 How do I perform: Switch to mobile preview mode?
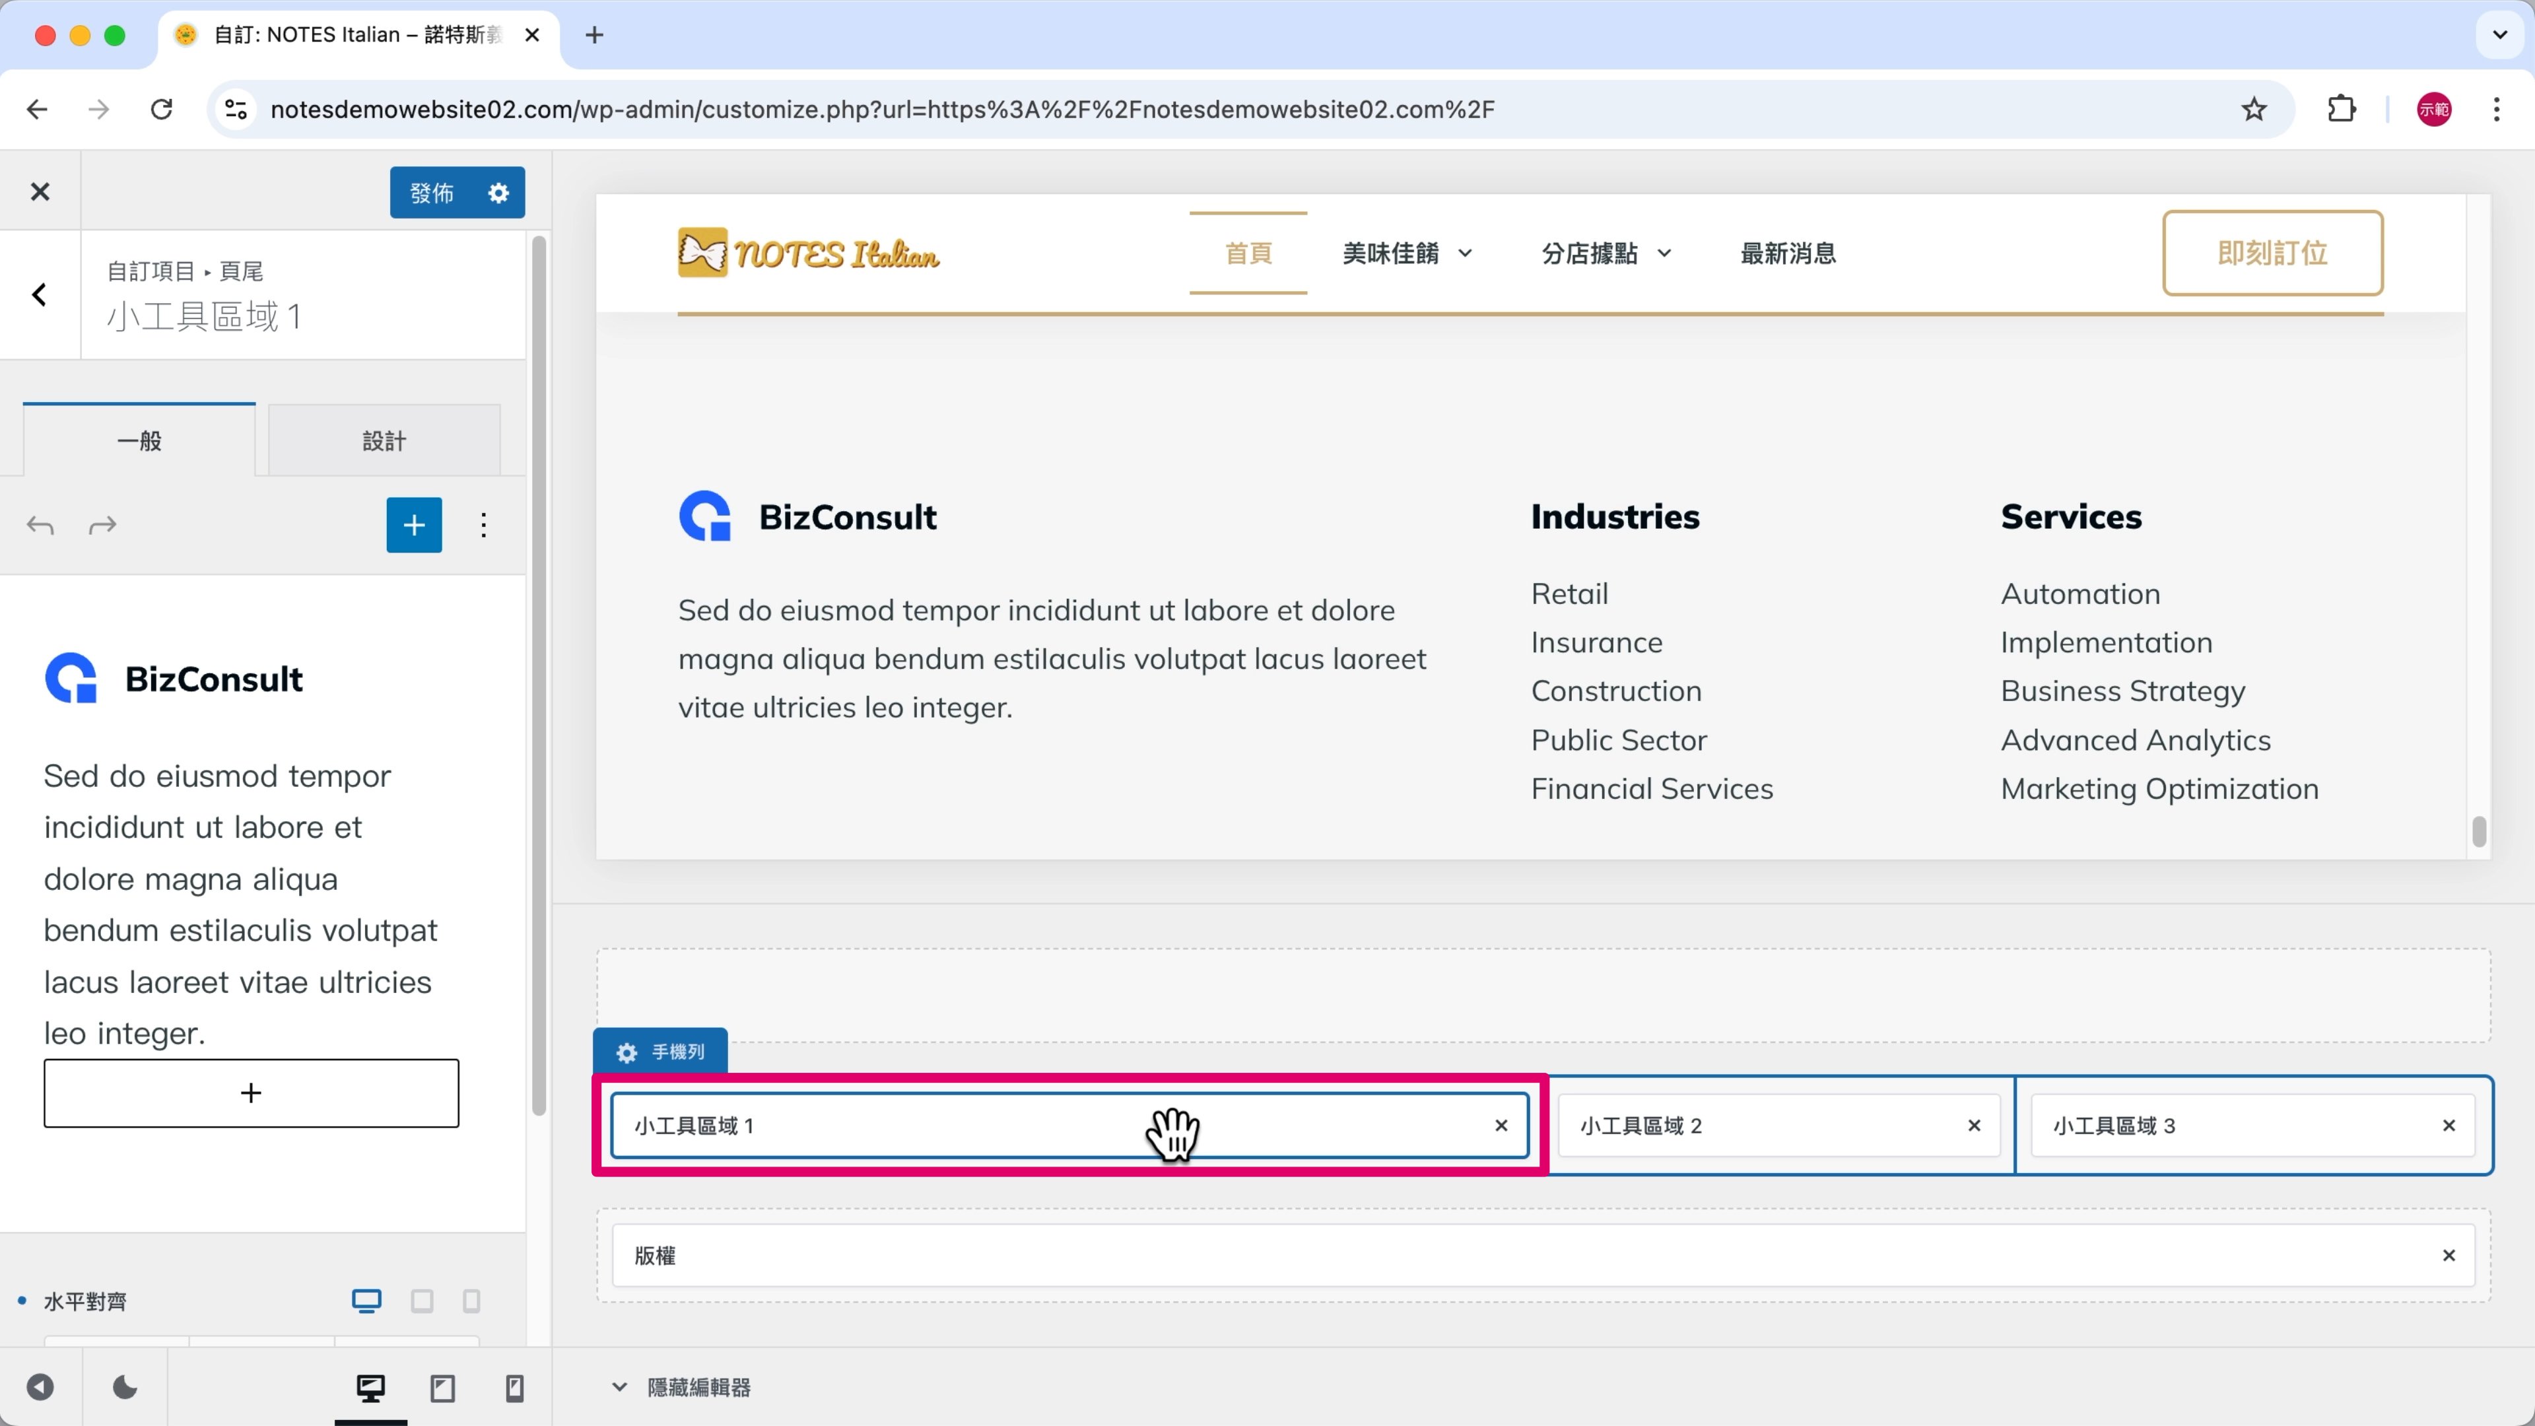[514, 1388]
